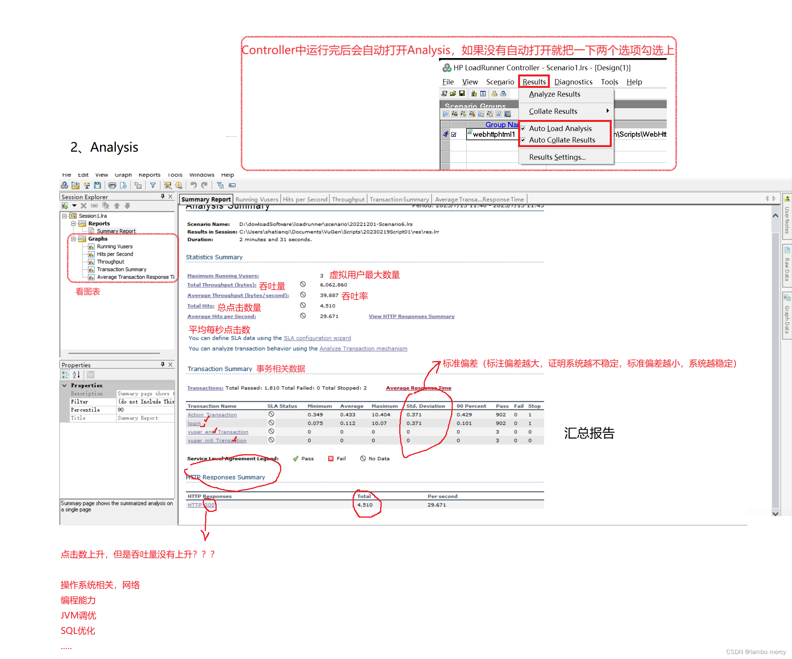Select Summary Report in Session Explorer tree
Screen dimensions: 792x659
click(x=116, y=231)
